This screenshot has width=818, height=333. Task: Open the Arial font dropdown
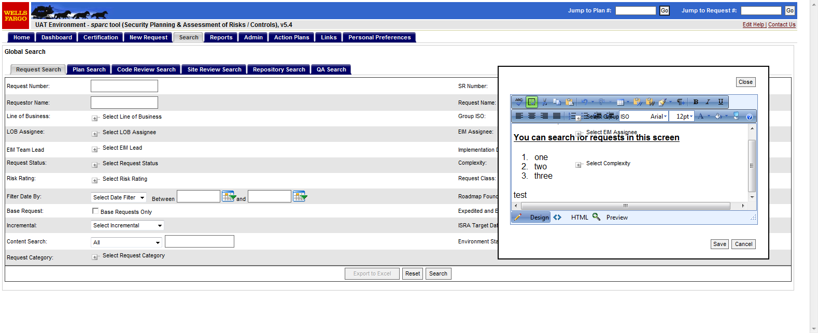coord(644,117)
